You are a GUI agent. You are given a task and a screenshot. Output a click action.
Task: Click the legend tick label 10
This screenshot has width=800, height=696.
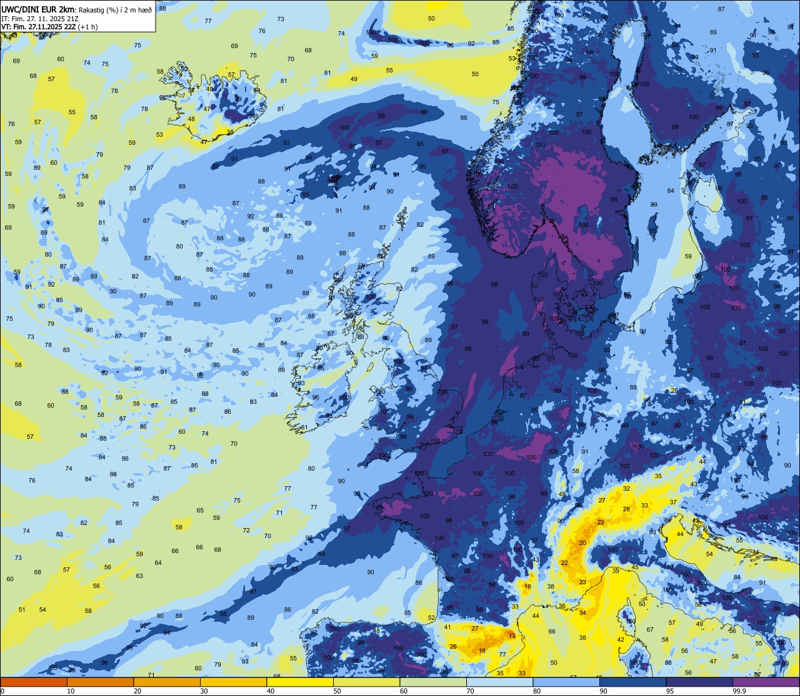point(71,691)
